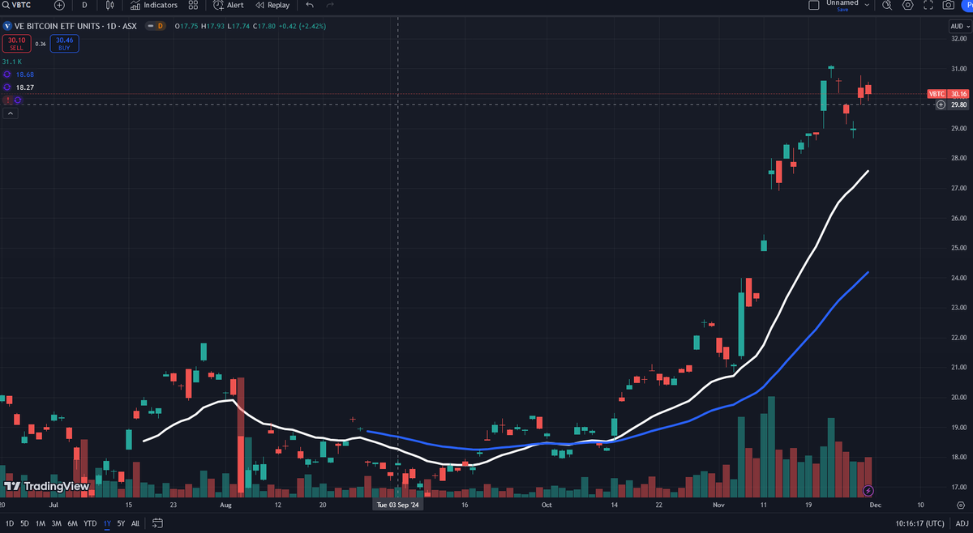Create a new Alert
Viewport: 973px width, 533px height.
click(x=228, y=5)
